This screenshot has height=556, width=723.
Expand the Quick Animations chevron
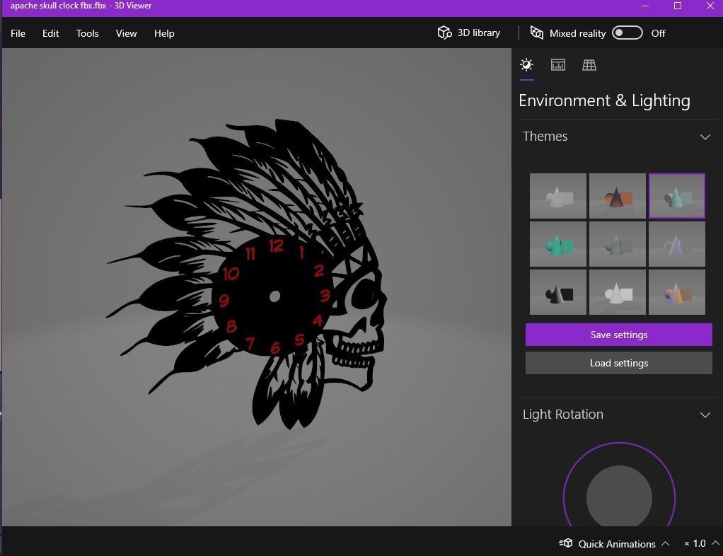click(666, 543)
